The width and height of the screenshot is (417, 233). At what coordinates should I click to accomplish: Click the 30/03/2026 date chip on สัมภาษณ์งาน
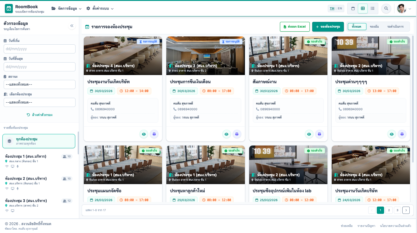[267, 91]
